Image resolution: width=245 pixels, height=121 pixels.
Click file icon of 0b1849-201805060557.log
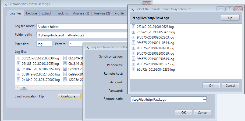[18, 69]
